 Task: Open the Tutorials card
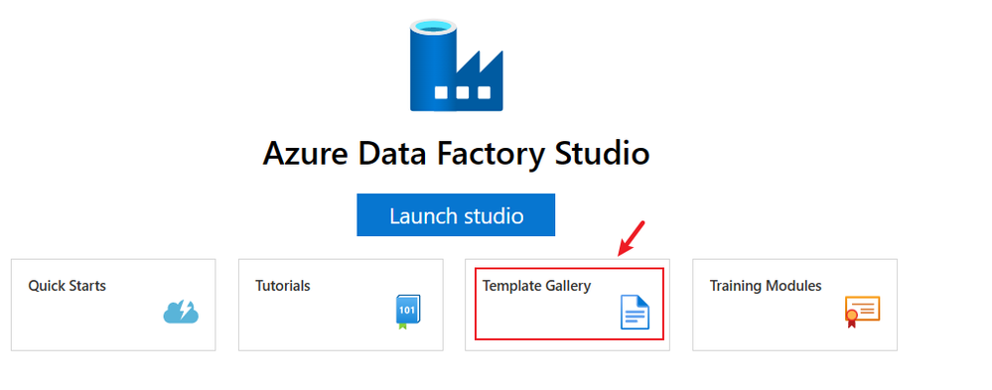(x=341, y=305)
